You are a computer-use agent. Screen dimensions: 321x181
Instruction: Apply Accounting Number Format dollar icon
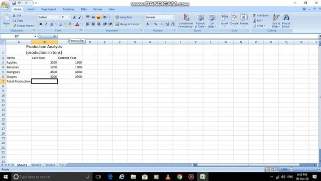147,24
